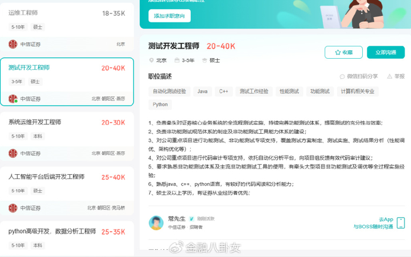411x257 pixels.
Task: Click the phone icon beside 去App
Action: [x=401, y=223]
